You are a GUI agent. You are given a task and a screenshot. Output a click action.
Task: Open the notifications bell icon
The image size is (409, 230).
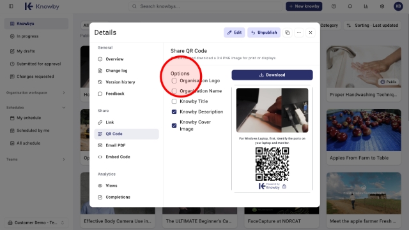pos(350,6)
